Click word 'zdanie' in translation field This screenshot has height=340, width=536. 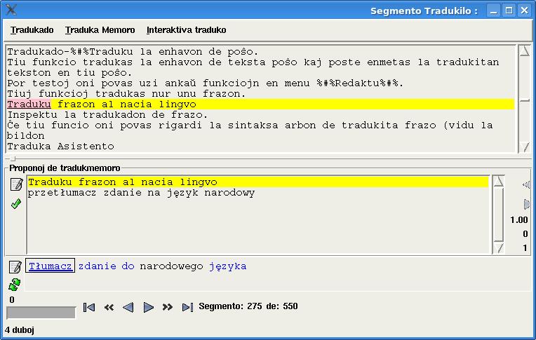click(x=98, y=266)
